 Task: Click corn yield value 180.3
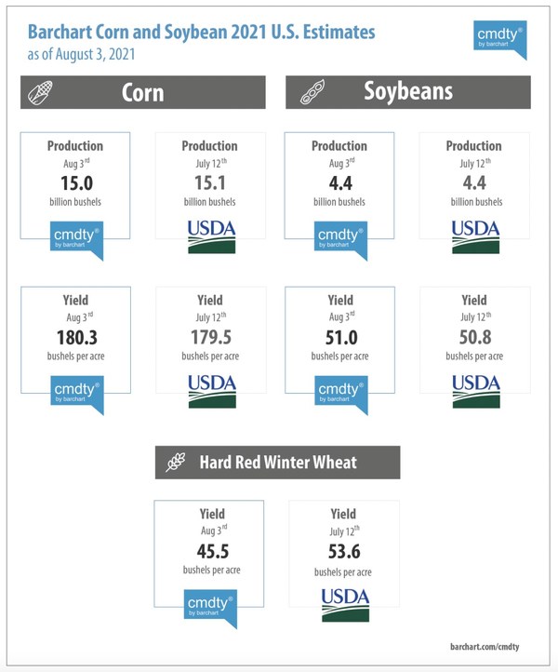77,338
